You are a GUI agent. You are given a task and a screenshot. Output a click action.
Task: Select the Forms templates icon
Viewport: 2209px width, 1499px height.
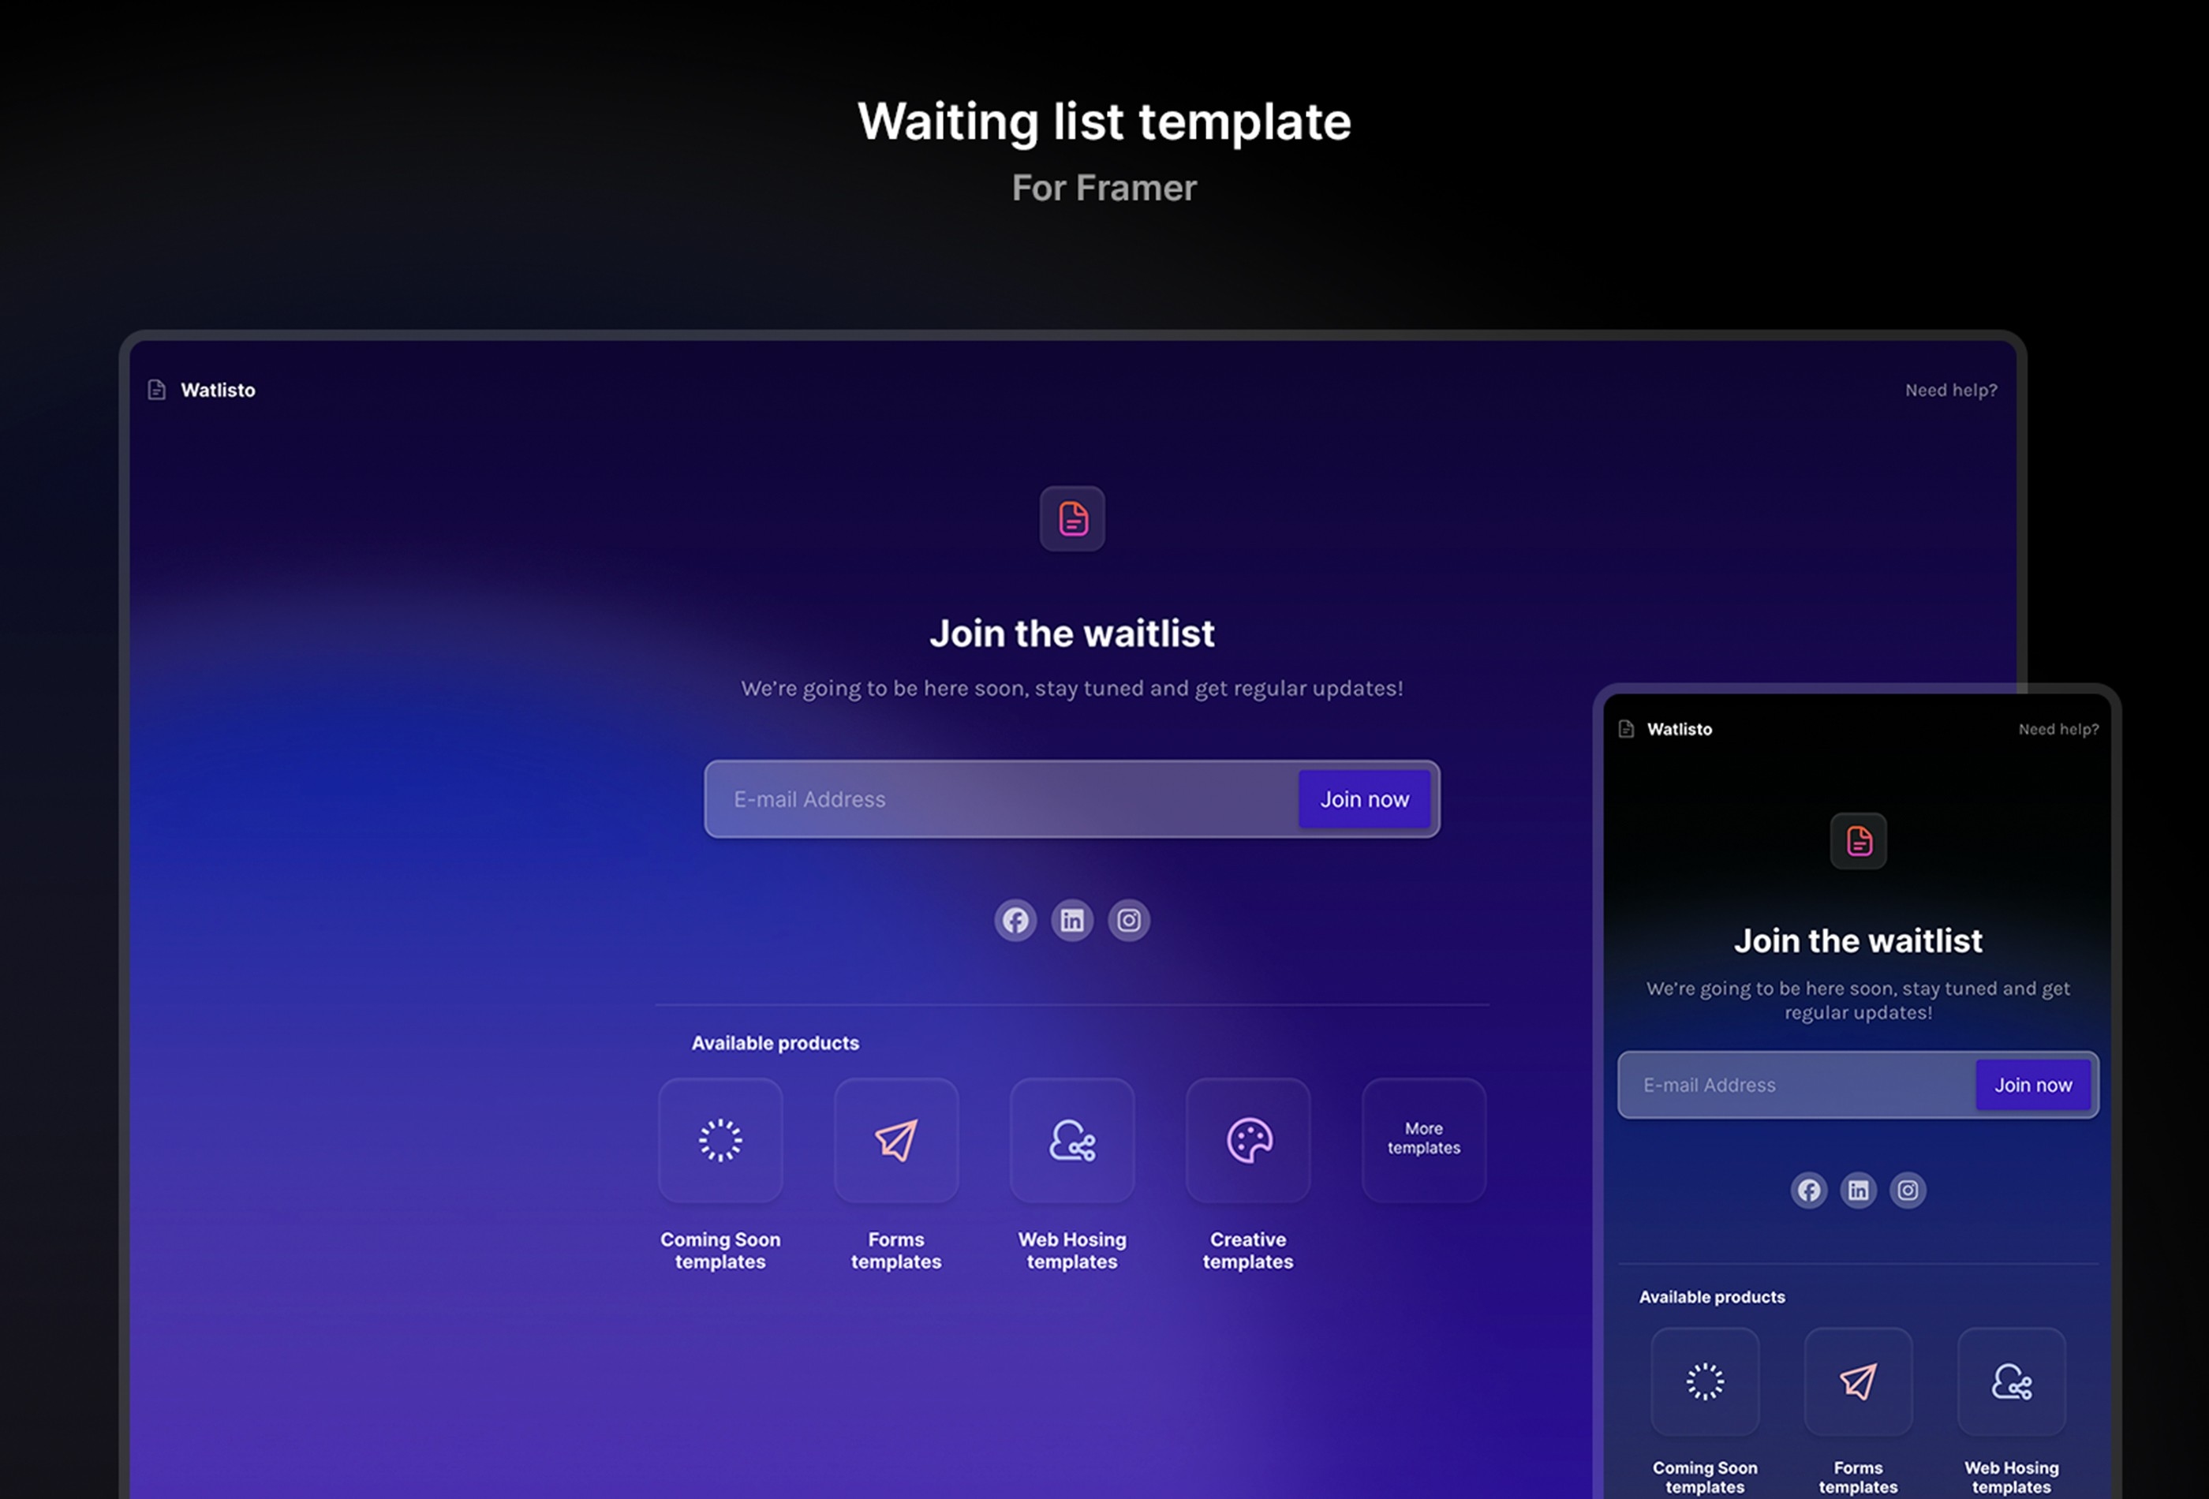(x=895, y=1138)
